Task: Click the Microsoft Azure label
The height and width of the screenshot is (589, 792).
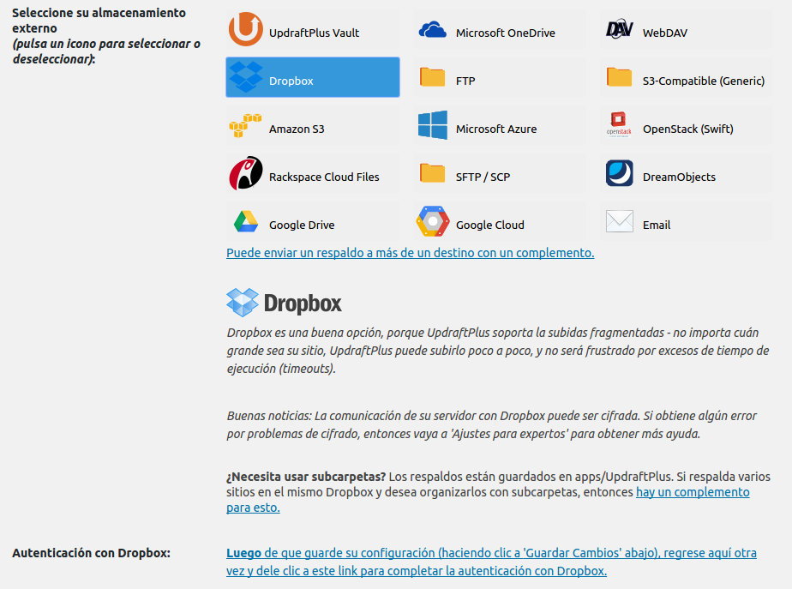Action: pyautogui.click(x=496, y=129)
